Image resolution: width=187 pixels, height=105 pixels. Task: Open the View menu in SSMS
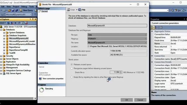(8, 7)
